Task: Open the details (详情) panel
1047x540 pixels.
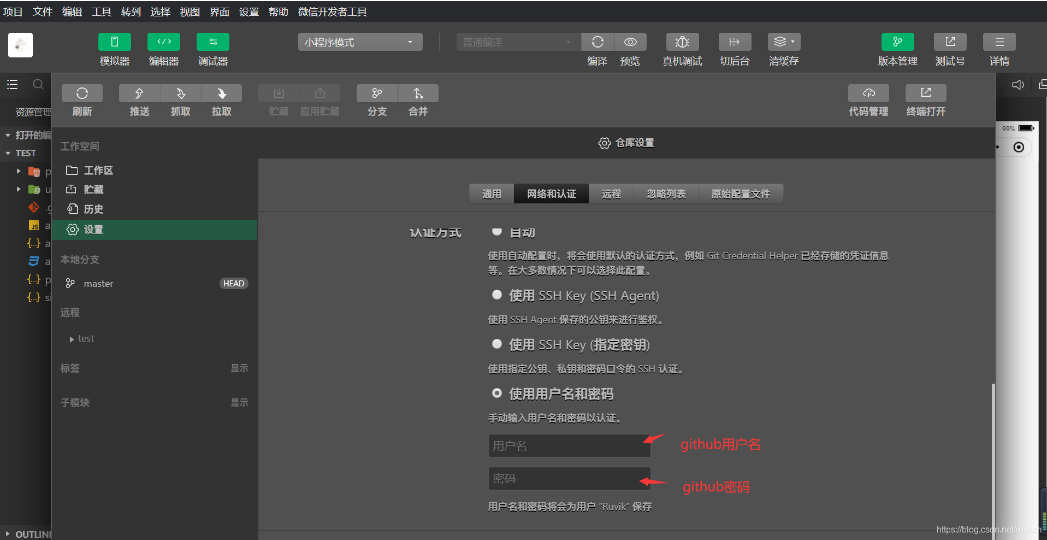Action: pyautogui.click(x=999, y=42)
